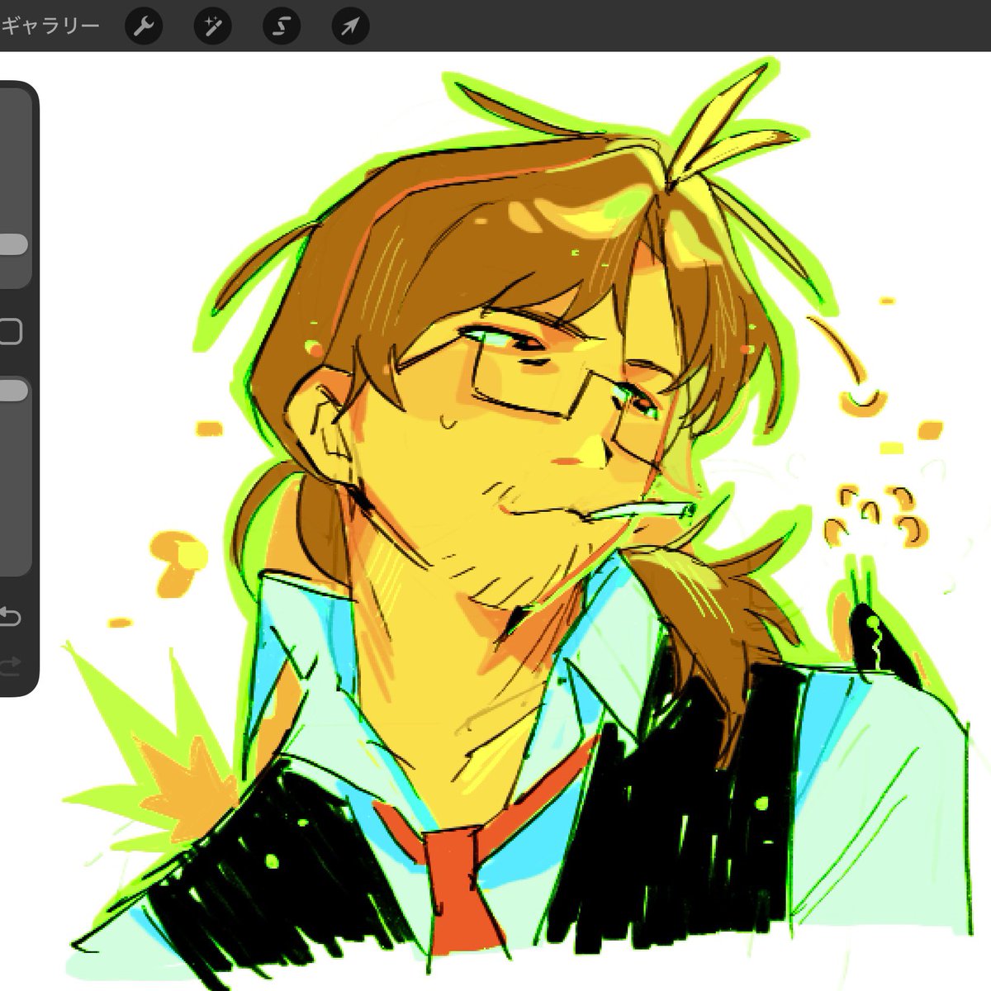Open the ギャラリー gallery
The image size is (991, 991).
[x=50, y=26]
